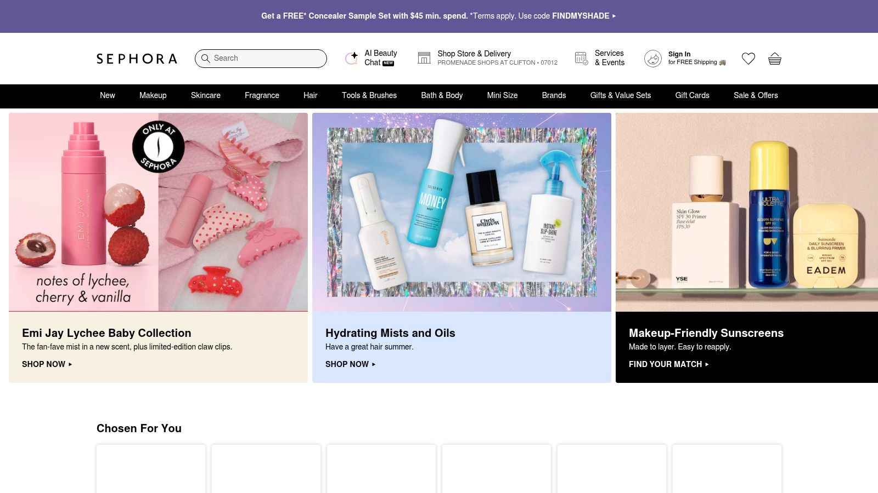Click the Sign In avatar icon
Image resolution: width=878 pixels, height=493 pixels.
click(653, 59)
